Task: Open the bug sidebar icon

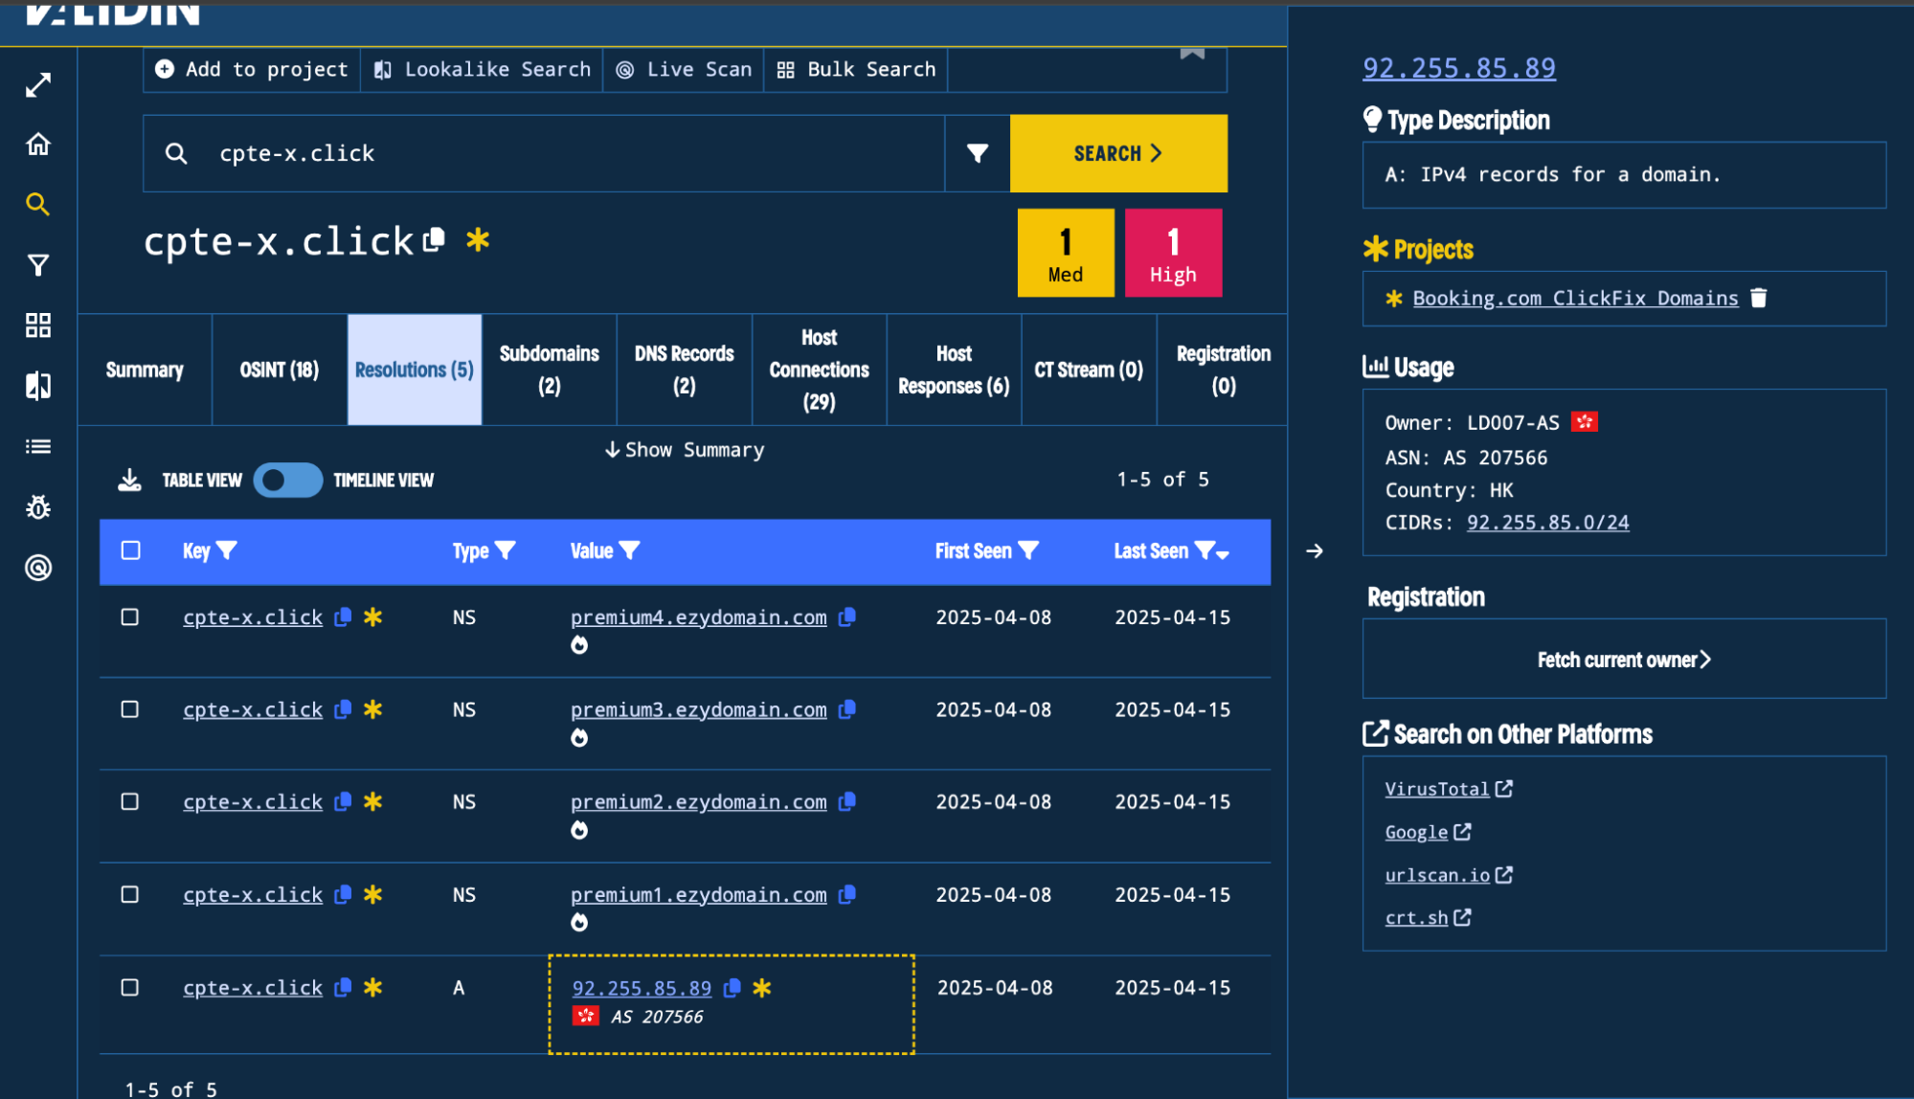Action: (x=38, y=507)
